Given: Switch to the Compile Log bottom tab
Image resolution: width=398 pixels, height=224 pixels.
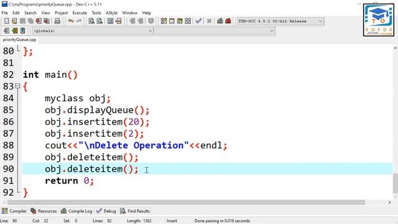Looking at the screenshot, I should [76, 211].
